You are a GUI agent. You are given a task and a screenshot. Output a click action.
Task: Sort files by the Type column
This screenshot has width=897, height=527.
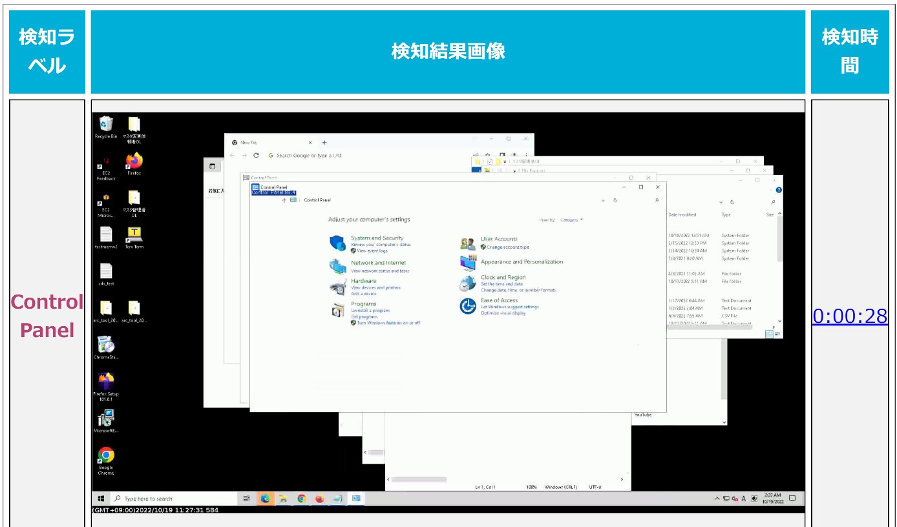726,214
